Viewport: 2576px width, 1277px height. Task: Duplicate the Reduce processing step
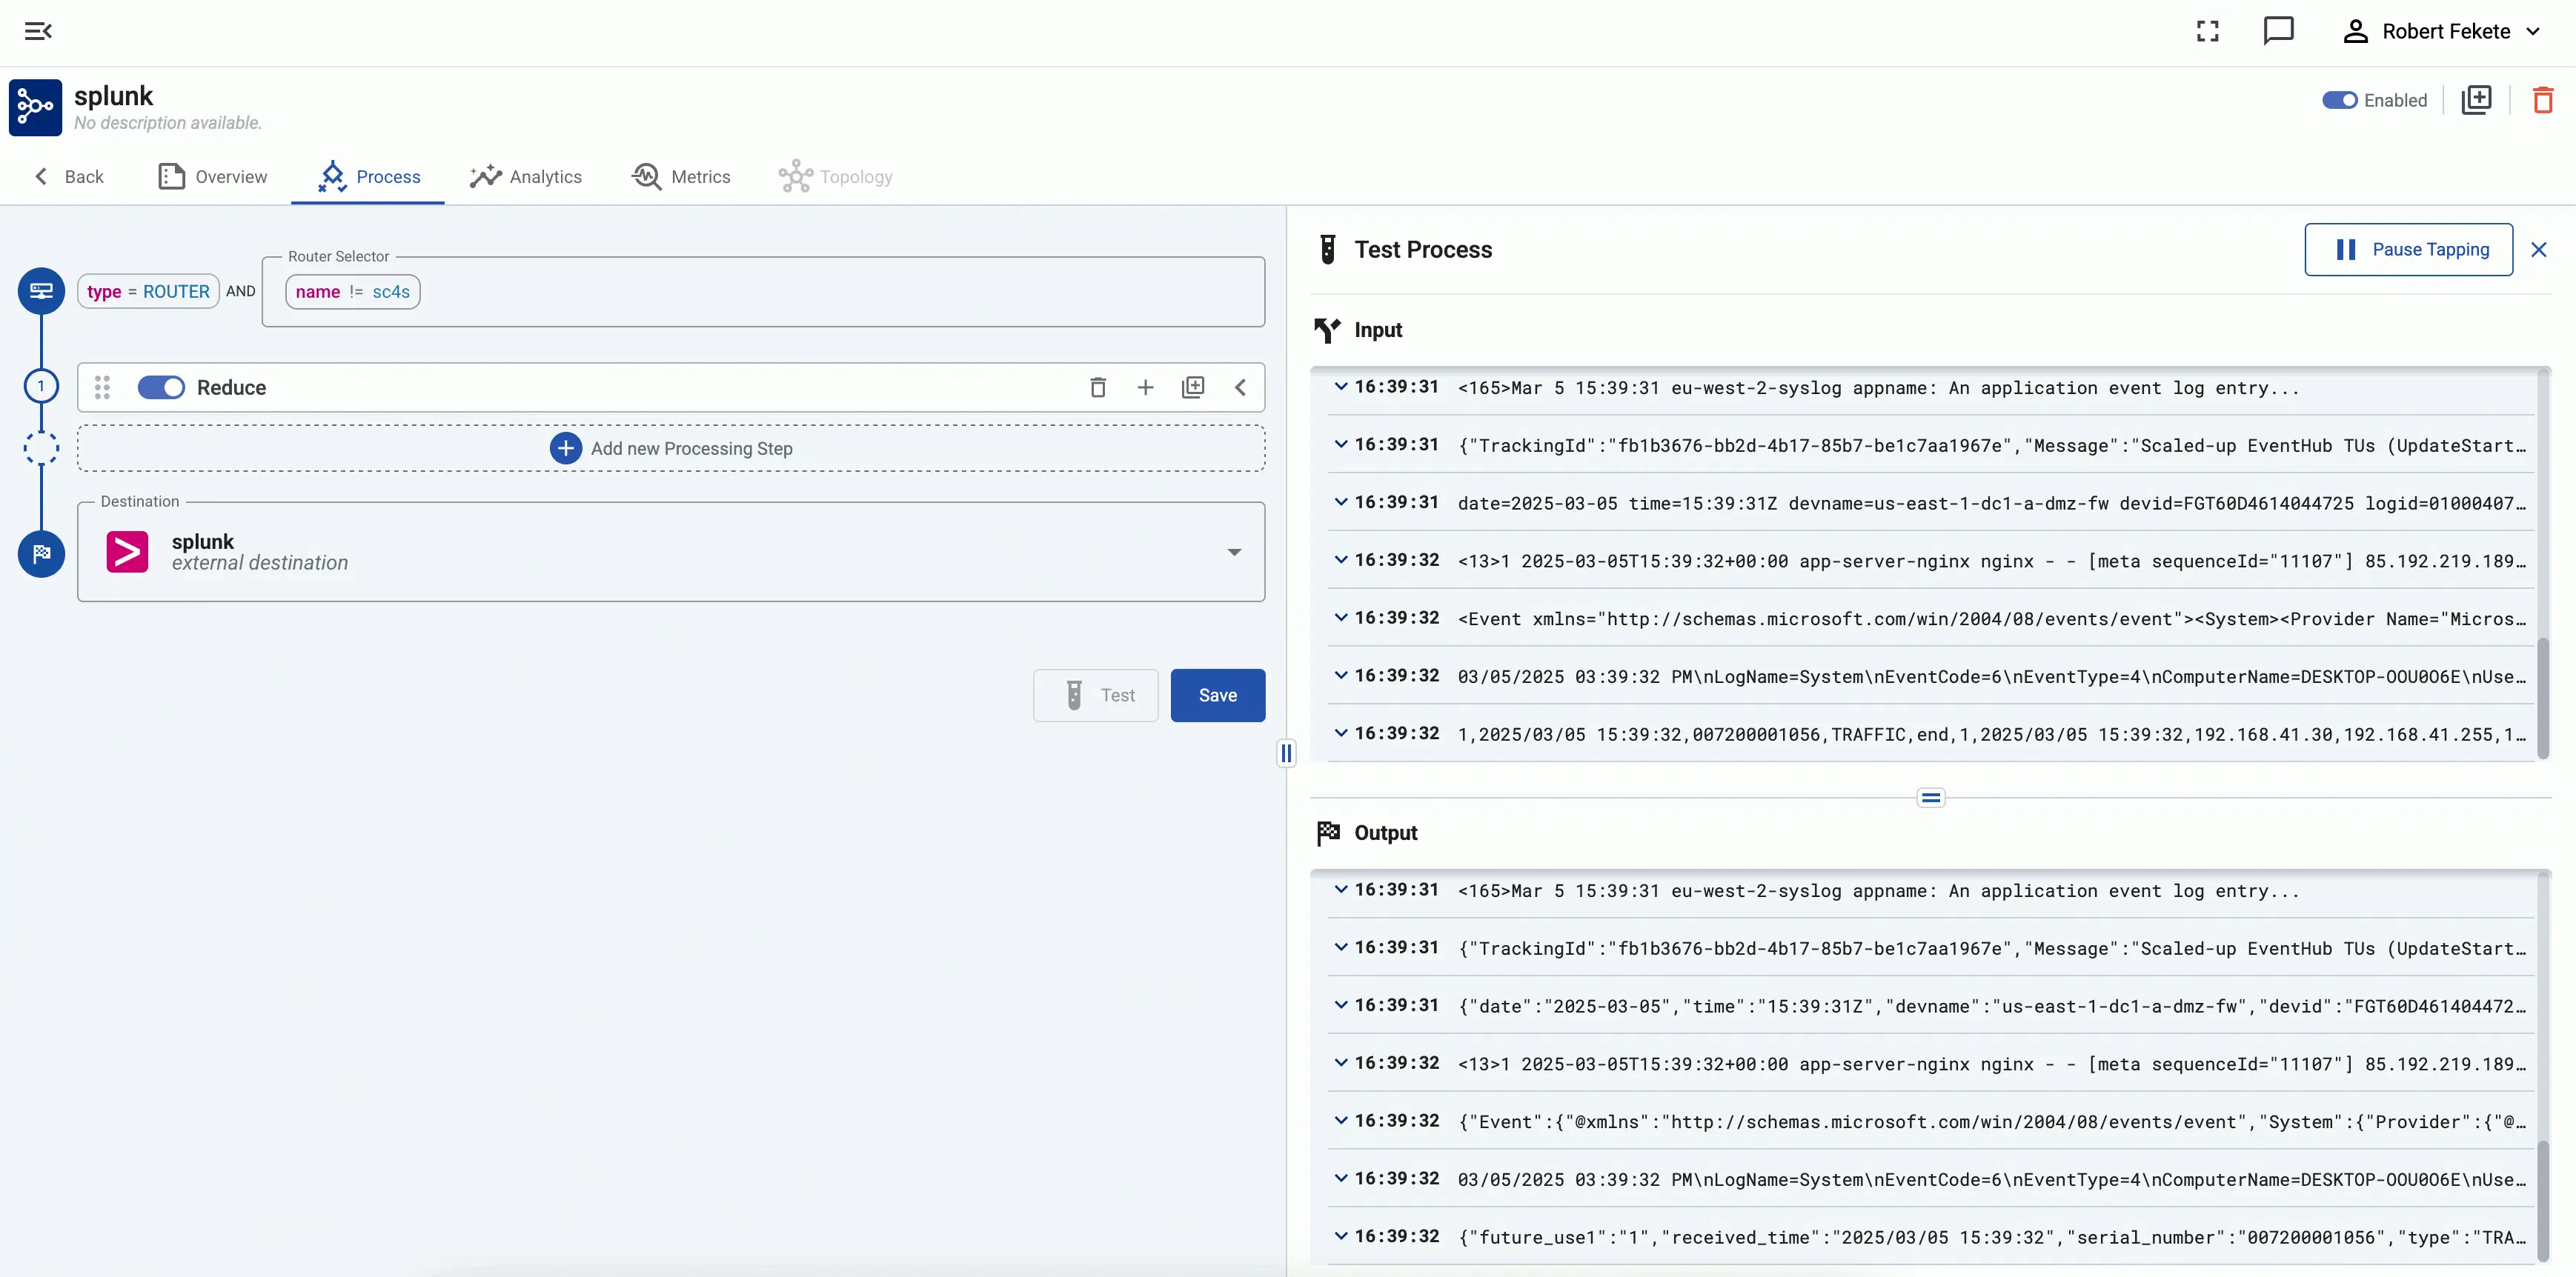point(1193,387)
